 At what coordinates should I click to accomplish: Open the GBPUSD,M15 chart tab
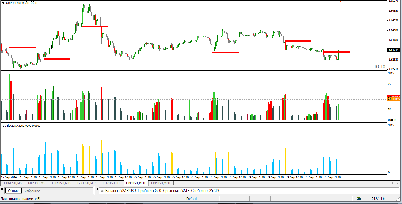87,183
